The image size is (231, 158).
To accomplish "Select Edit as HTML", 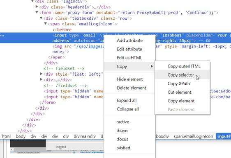I will [x=129, y=58].
